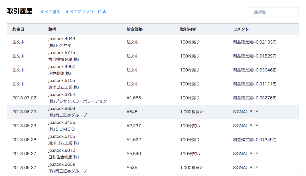Click the ¥1,622 price cell
Viewport: 306px width, 176px height.
(x=134, y=140)
